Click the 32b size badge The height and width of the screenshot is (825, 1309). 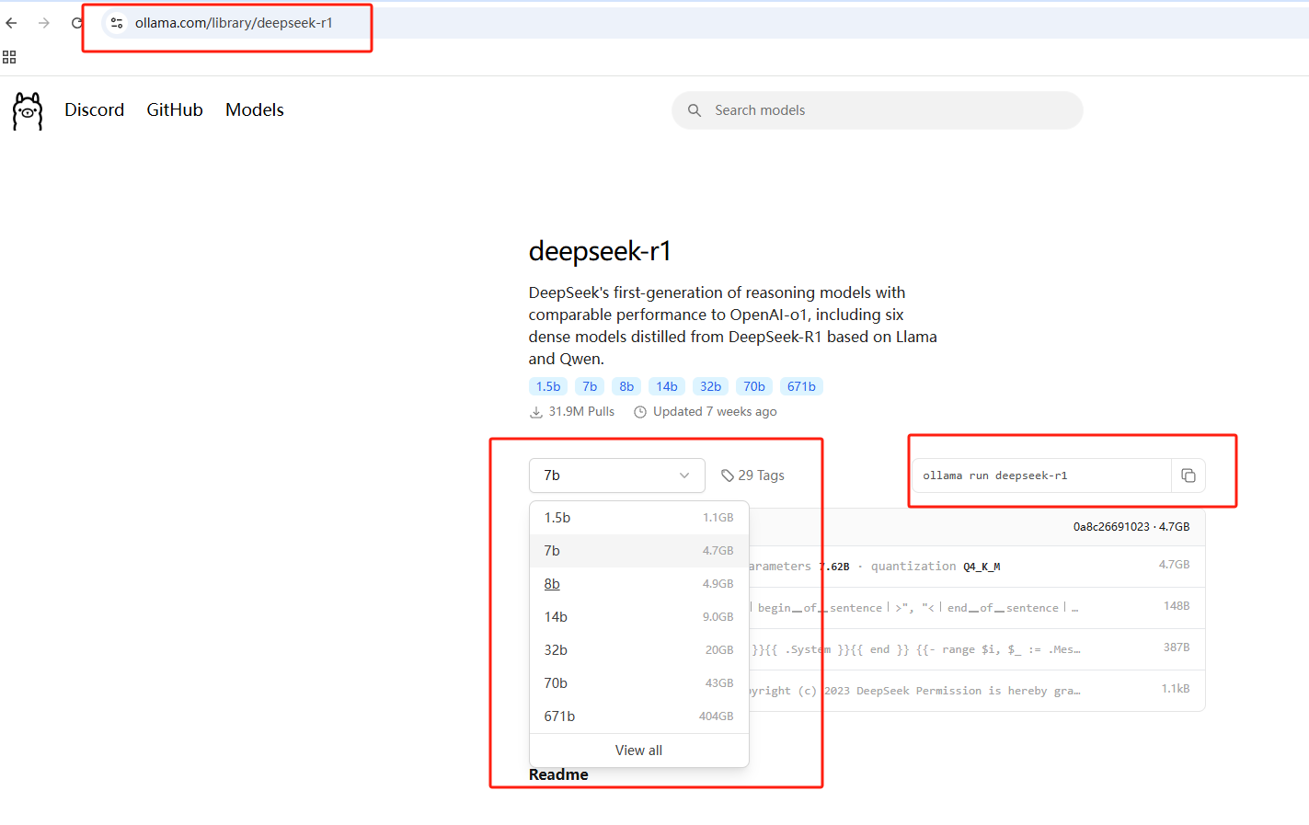(x=711, y=386)
